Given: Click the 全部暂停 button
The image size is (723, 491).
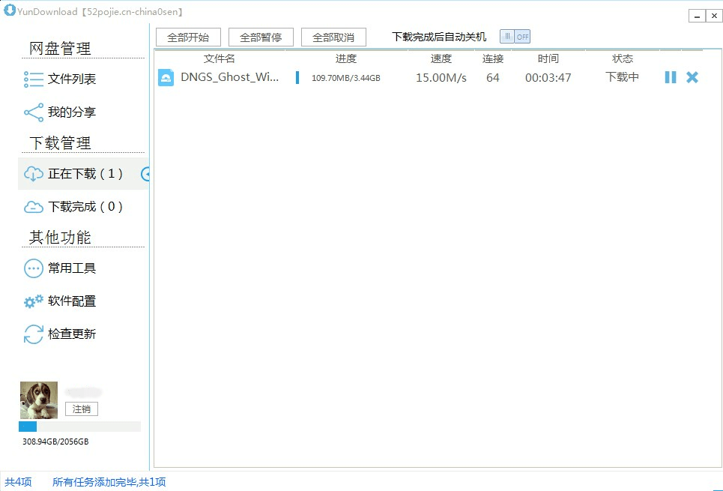Looking at the screenshot, I should 261,37.
